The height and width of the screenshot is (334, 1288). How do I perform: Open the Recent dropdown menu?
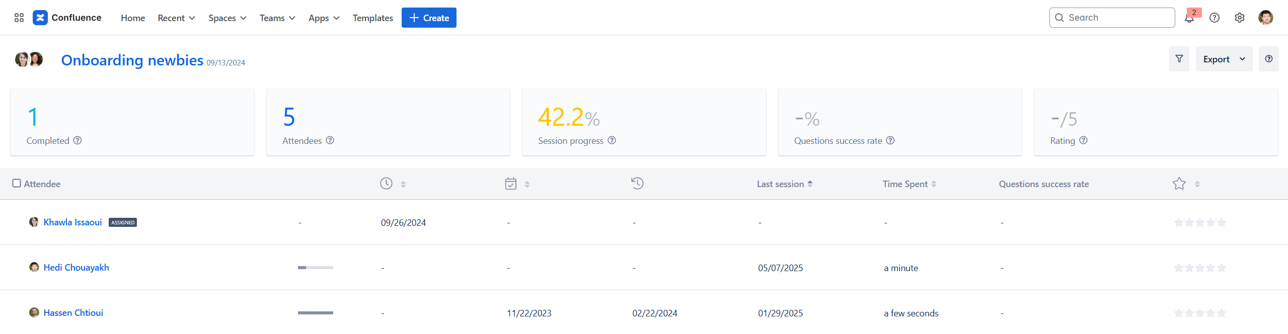pos(176,18)
